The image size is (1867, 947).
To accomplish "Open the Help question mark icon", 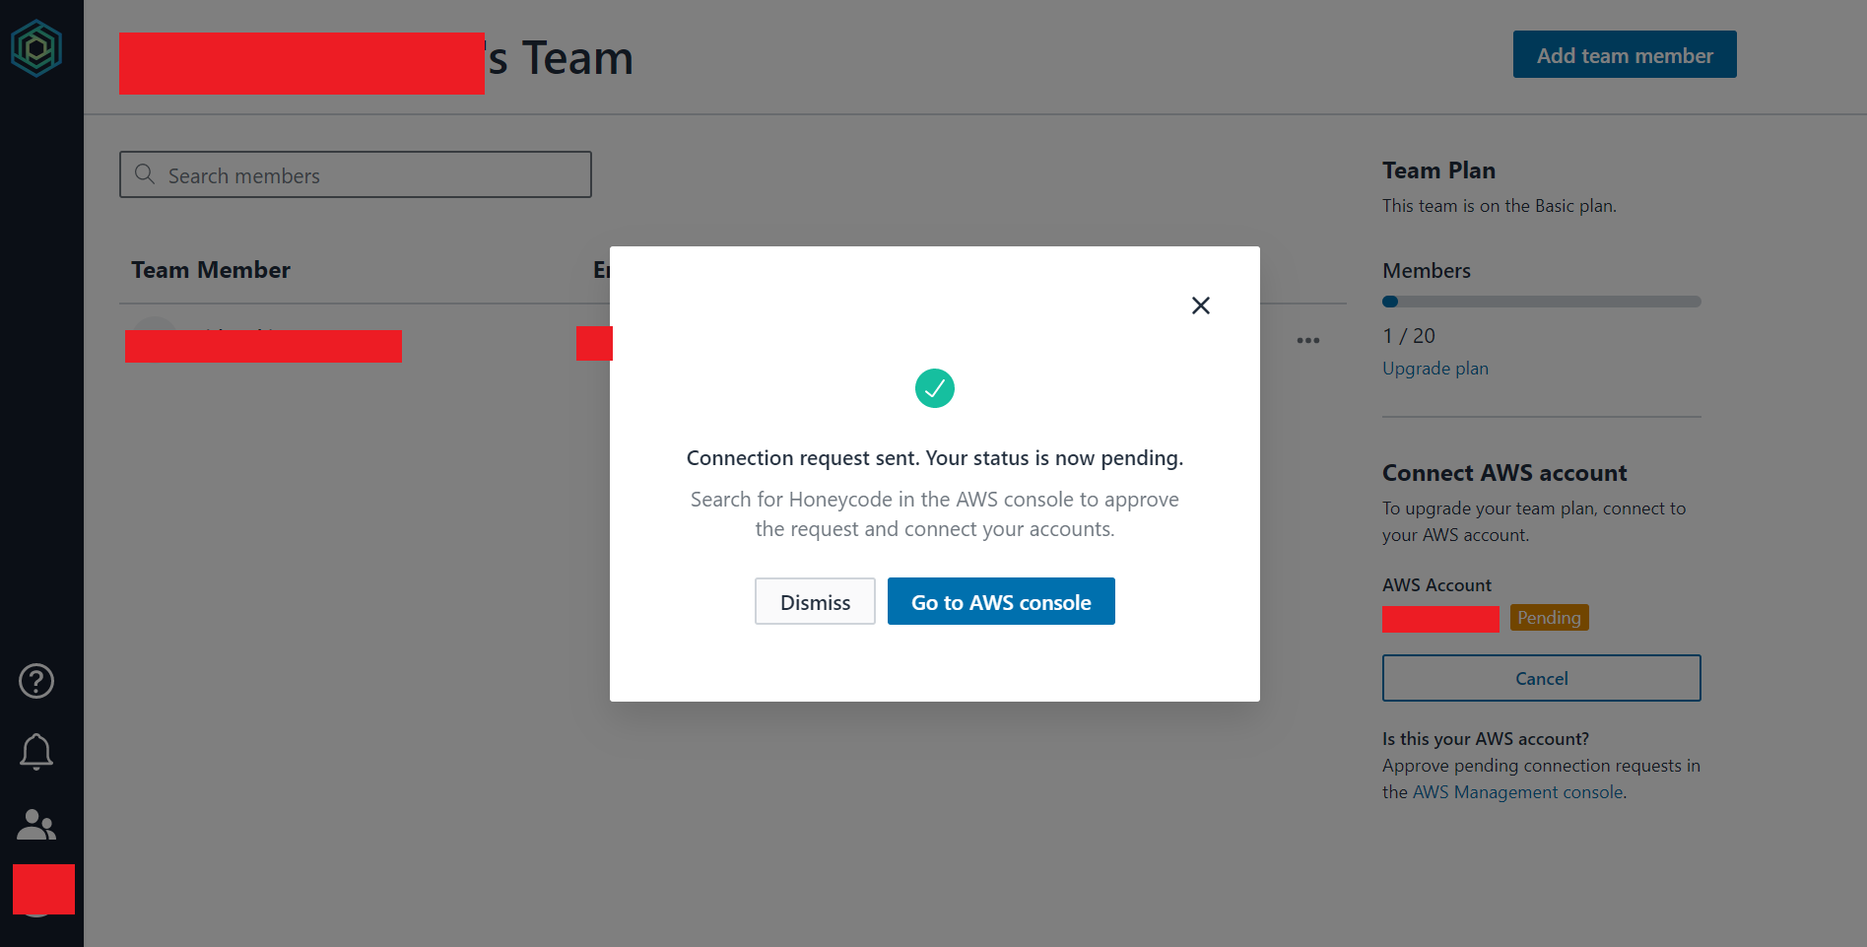I will (x=36, y=681).
